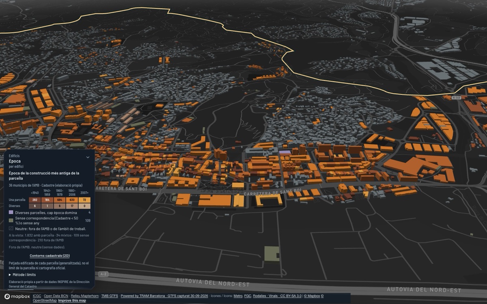This screenshot has width=487, height=304.
Task: Open the 'TMB GTFS' attribution link
Action: [x=110, y=296]
